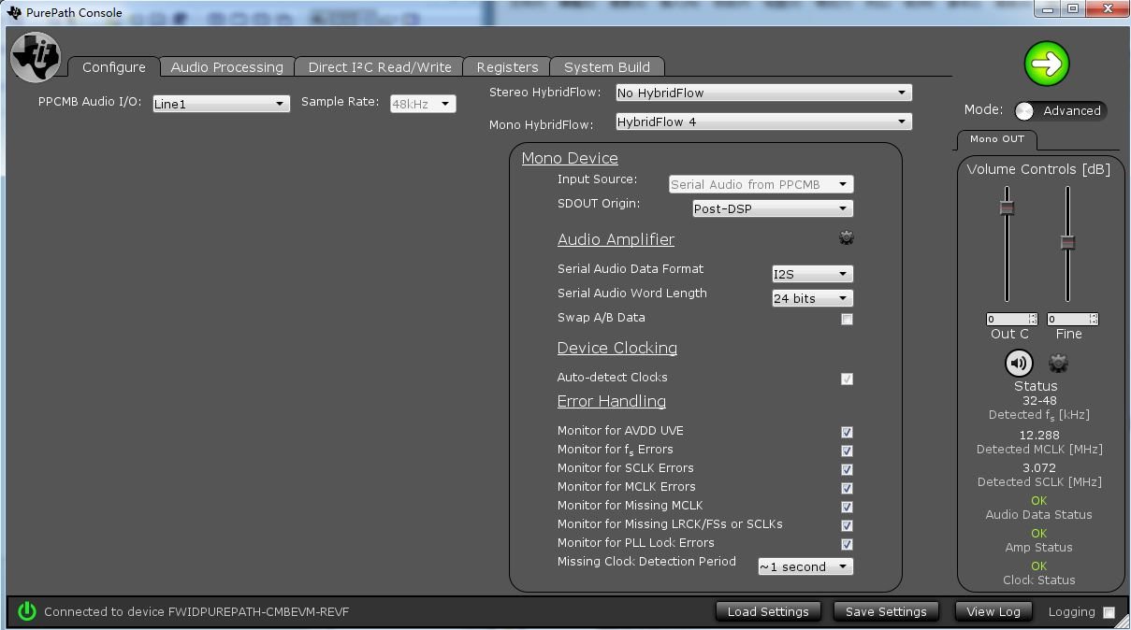Uncheck Monitor for Missing MCLK
This screenshot has height=630, width=1131.
[x=847, y=507]
